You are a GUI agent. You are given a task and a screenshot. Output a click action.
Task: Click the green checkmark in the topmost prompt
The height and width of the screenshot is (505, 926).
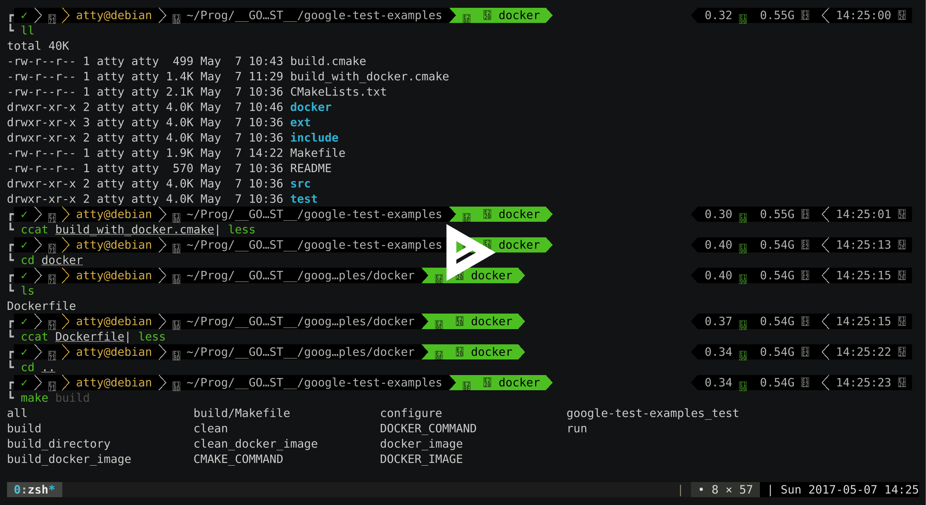(x=24, y=16)
